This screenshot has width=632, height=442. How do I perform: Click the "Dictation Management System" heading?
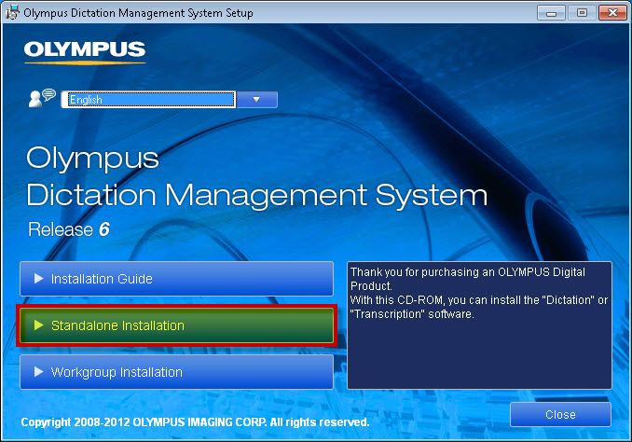coord(256,196)
